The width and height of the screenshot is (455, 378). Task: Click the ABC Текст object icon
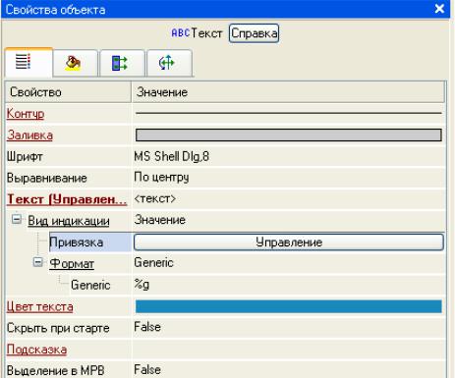point(181,32)
